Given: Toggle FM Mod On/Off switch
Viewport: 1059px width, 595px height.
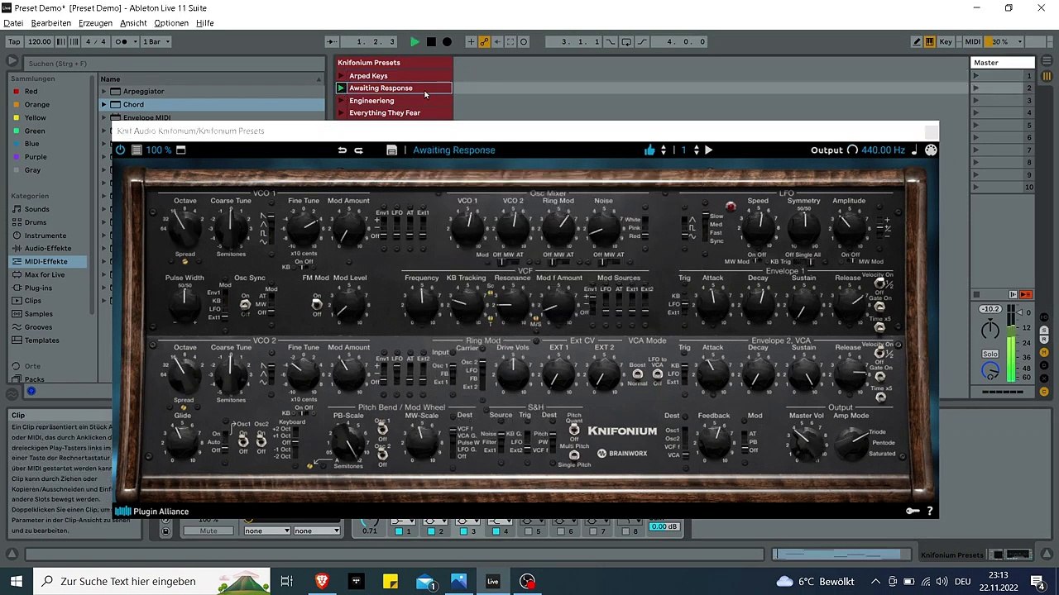Looking at the screenshot, I should 317,305.
